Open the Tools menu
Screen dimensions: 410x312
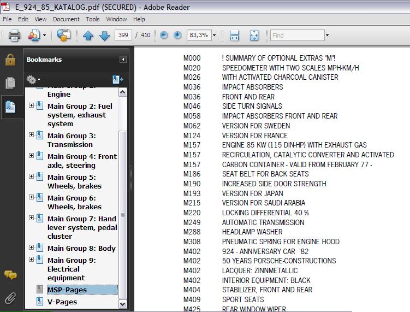(x=93, y=19)
